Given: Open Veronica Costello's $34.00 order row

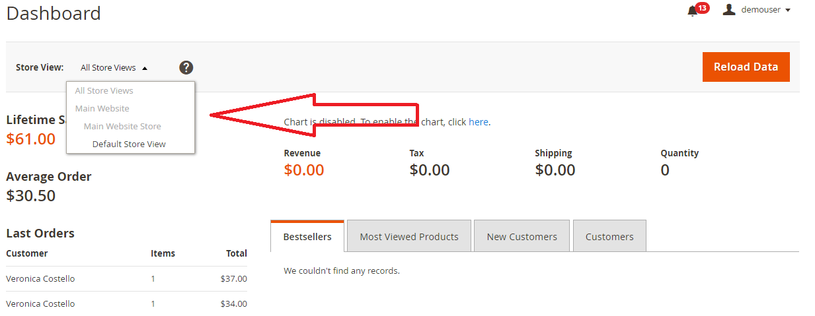Looking at the screenshot, I should (x=126, y=303).
